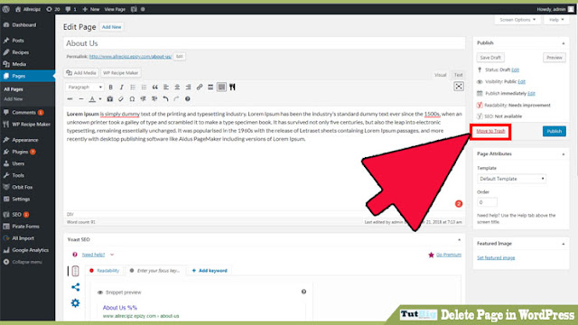
Task: Open the Default Template dropdown
Action: 512,179
